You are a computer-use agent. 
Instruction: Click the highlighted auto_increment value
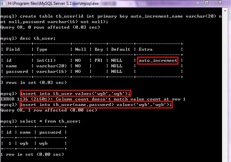(x=158, y=60)
